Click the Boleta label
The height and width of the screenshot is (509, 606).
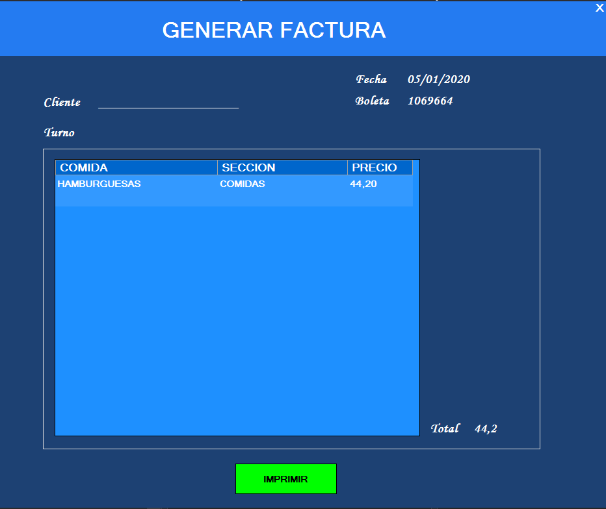[372, 101]
